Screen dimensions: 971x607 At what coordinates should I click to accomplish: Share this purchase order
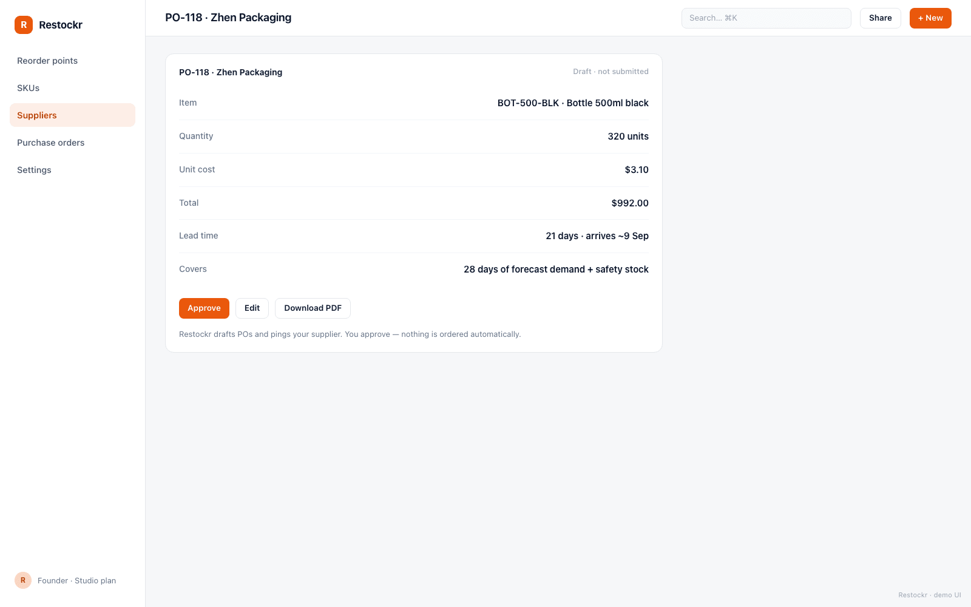click(880, 18)
